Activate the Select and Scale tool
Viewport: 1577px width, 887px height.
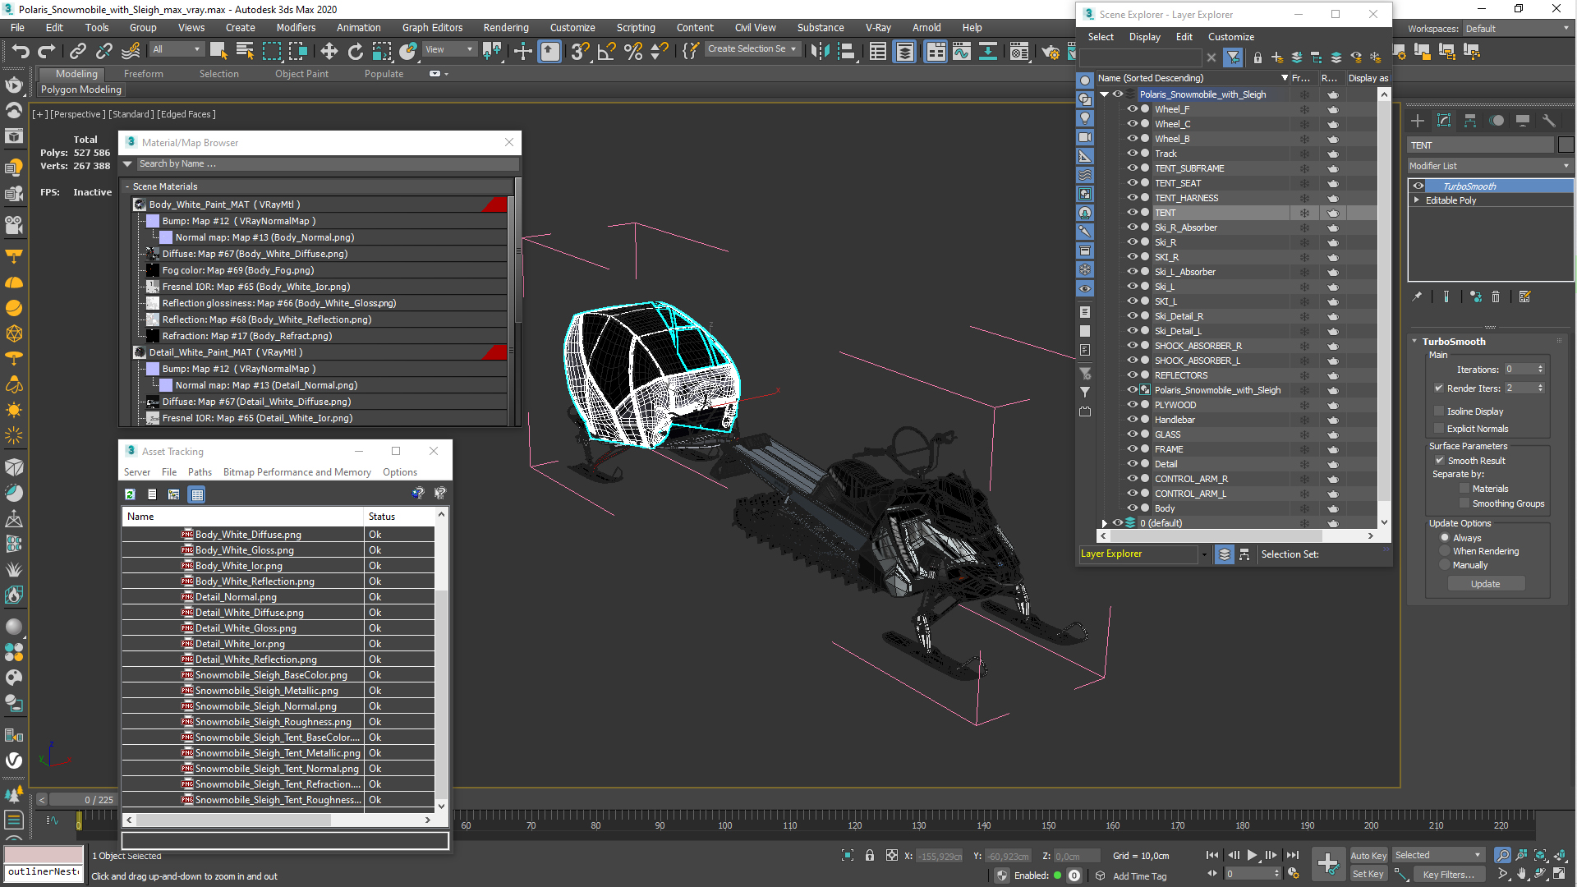coord(382,51)
